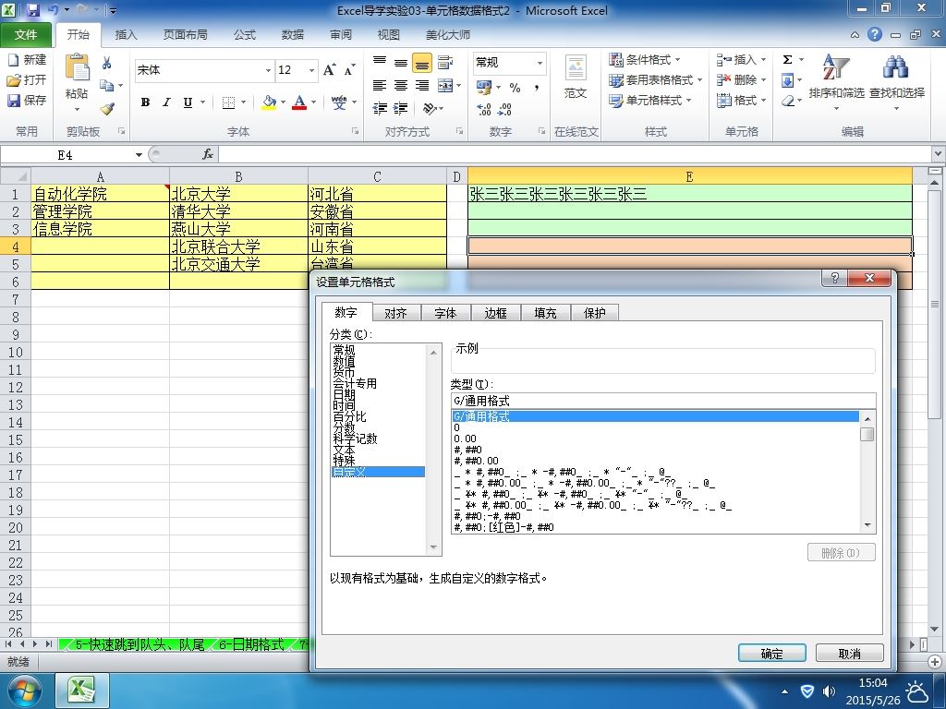
Task: Center cell text horizontally
Action: point(401,86)
